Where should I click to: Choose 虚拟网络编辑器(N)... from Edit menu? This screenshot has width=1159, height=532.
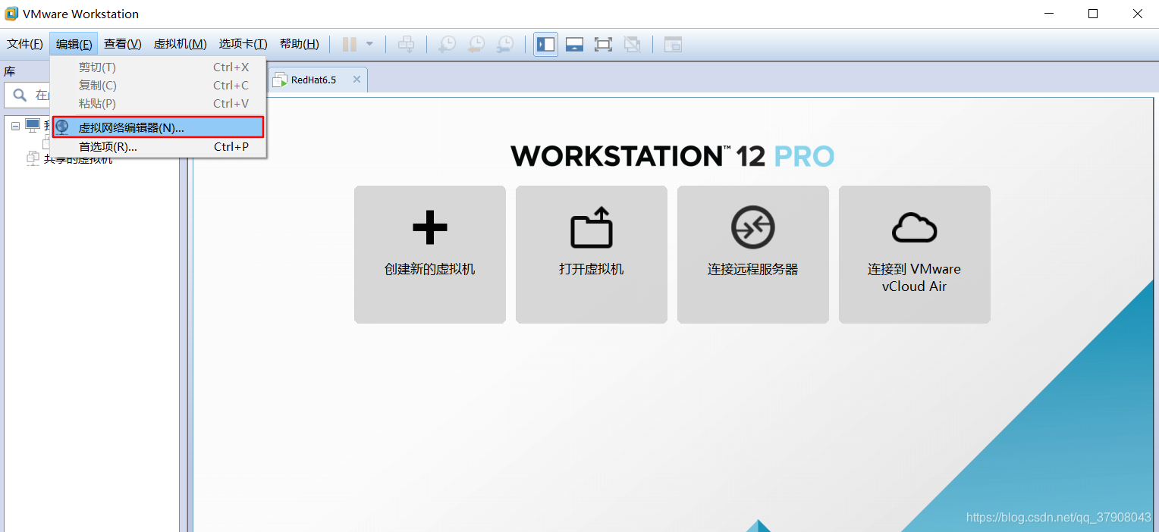tap(158, 127)
